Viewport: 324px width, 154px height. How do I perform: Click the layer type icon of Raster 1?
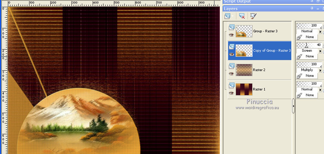[232, 85]
